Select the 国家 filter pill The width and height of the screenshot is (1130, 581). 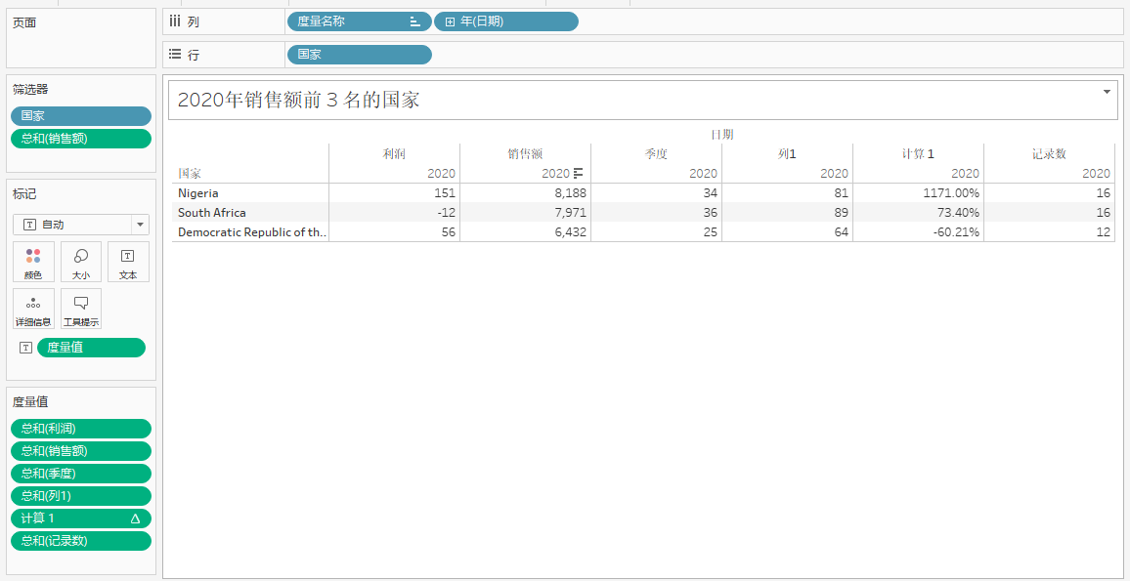(81, 116)
